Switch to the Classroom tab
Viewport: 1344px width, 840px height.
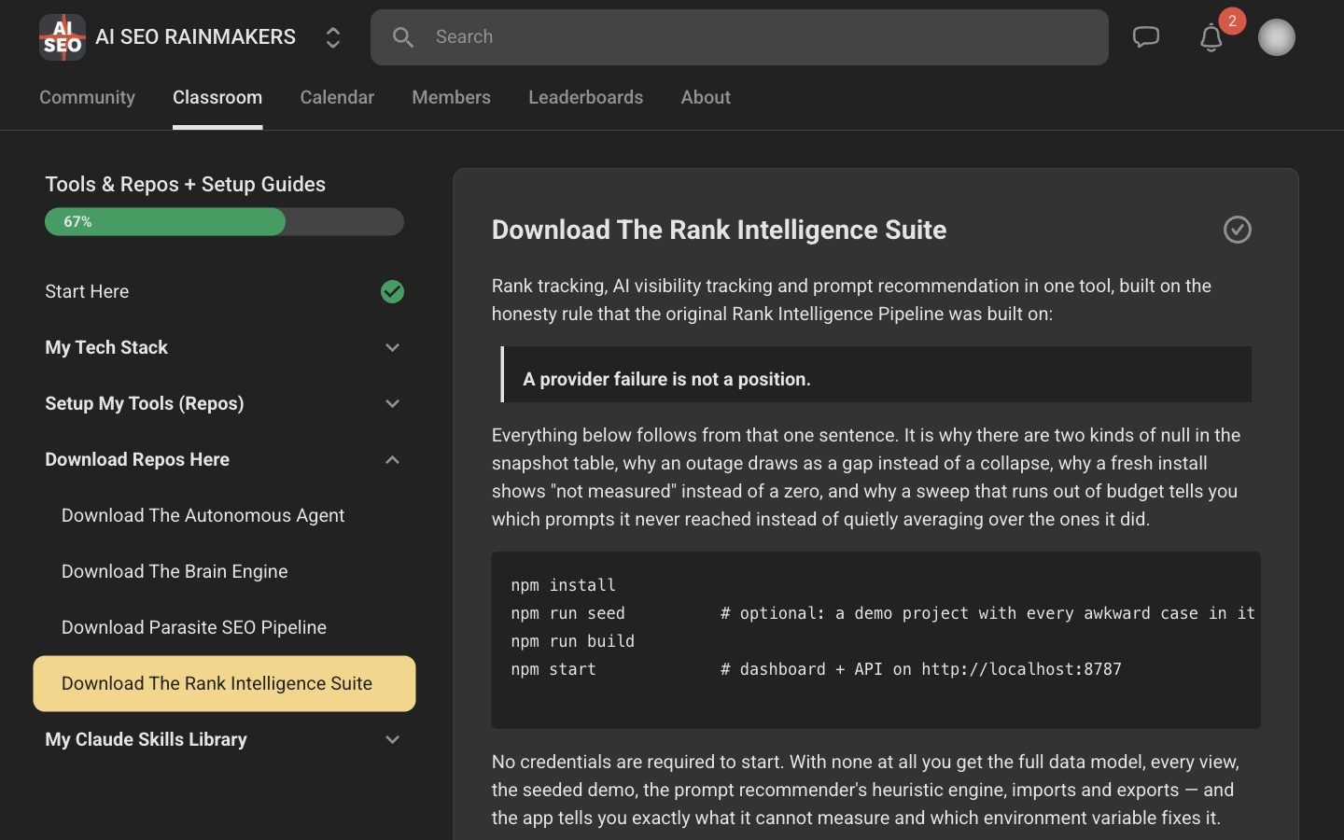(217, 97)
